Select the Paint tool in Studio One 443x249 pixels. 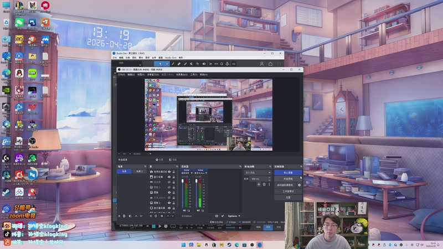tap(186, 64)
